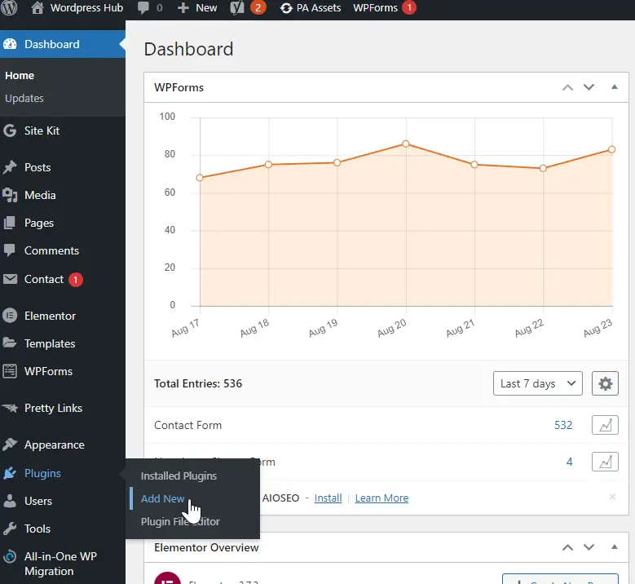
Task: Open Media library menu
Action: pyautogui.click(x=63, y=195)
